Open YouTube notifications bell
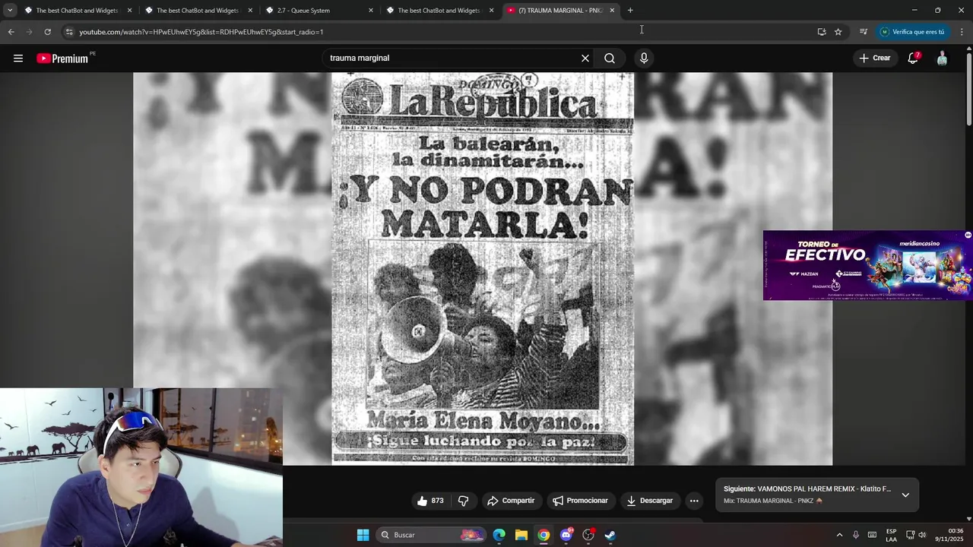The image size is (973, 547). [914, 58]
